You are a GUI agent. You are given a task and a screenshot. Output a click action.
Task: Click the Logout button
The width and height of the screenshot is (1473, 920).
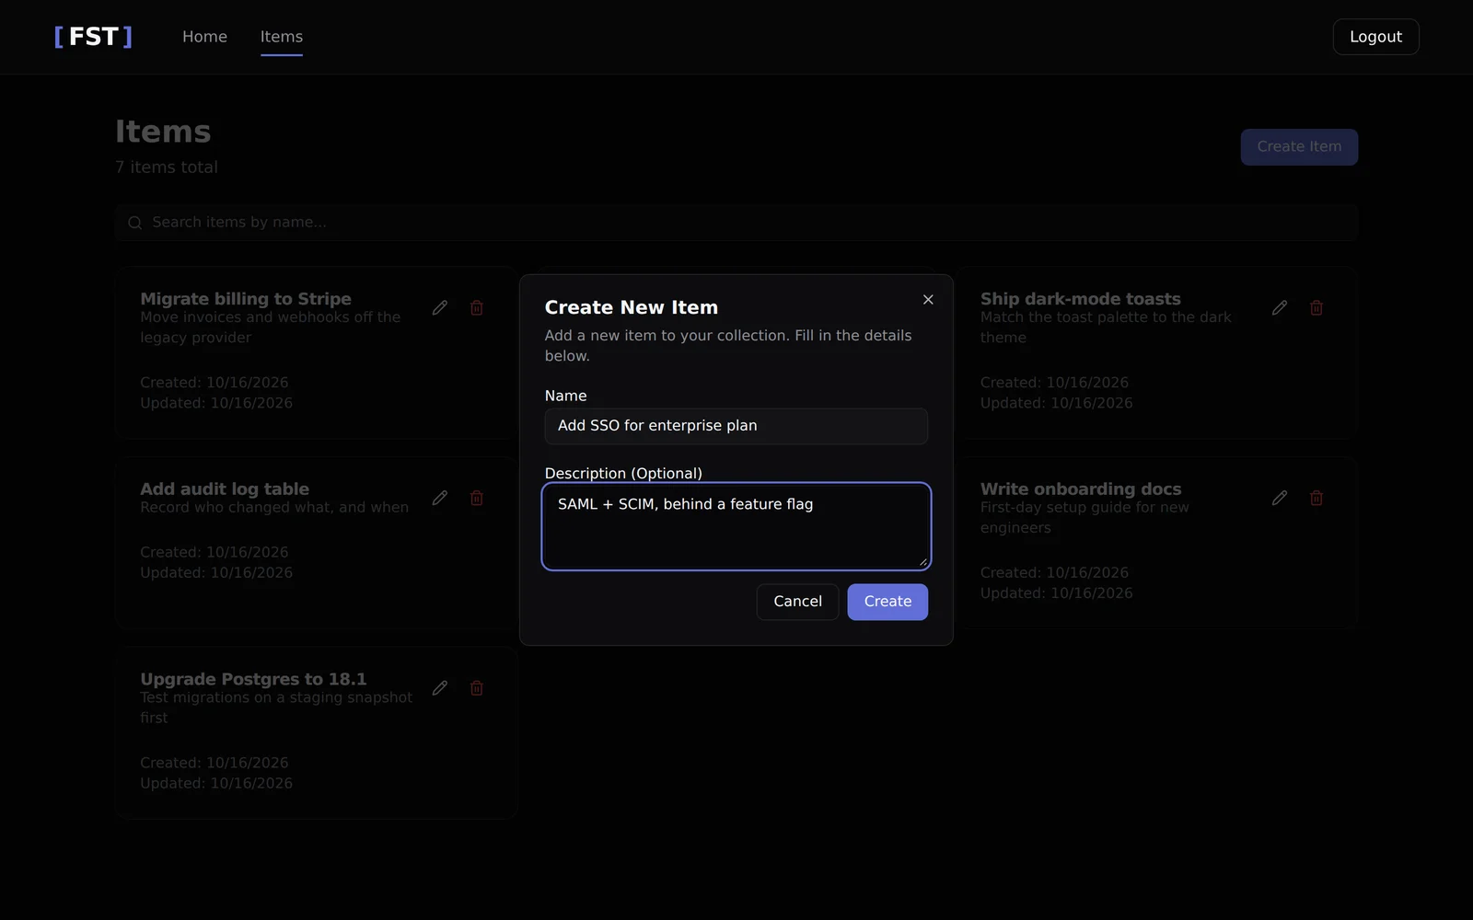coord(1375,37)
